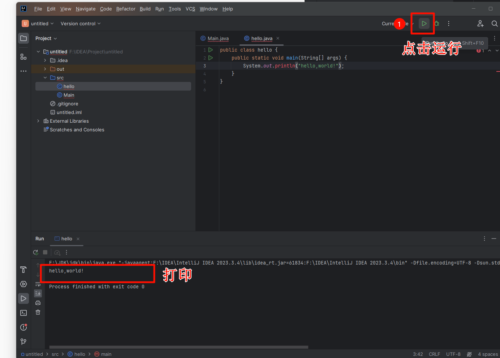The image size is (500, 358).
Task: Toggle soft-wrap in the console
Action: click(x=38, y=284)
